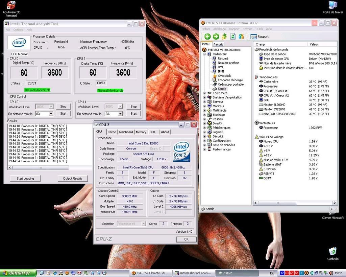Launch Ad-Aware SE Personal from desktop

(x=11, y=5)
